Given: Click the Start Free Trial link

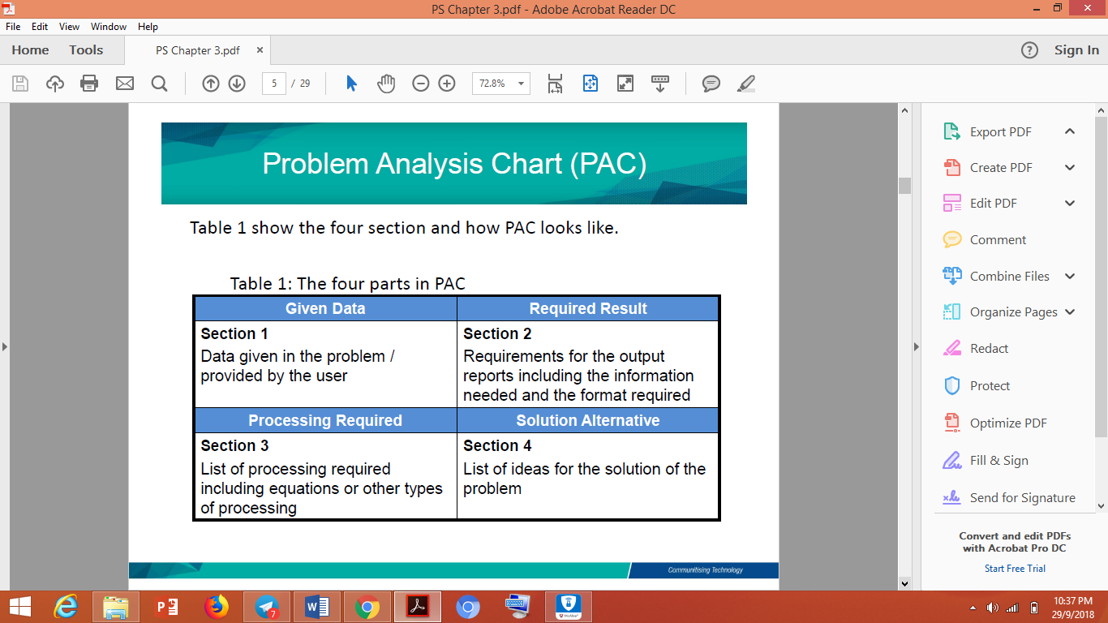Looking at the screenshot, I should tap(1015, 568).
